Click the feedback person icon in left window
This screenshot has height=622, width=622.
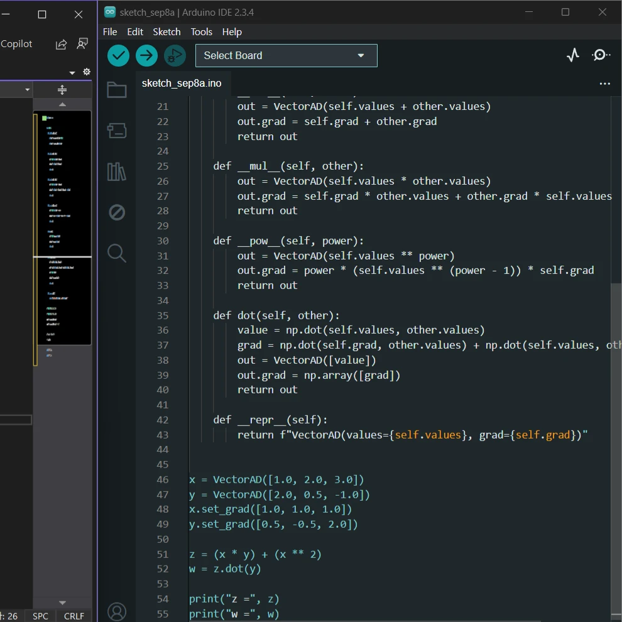coord(82,44)
